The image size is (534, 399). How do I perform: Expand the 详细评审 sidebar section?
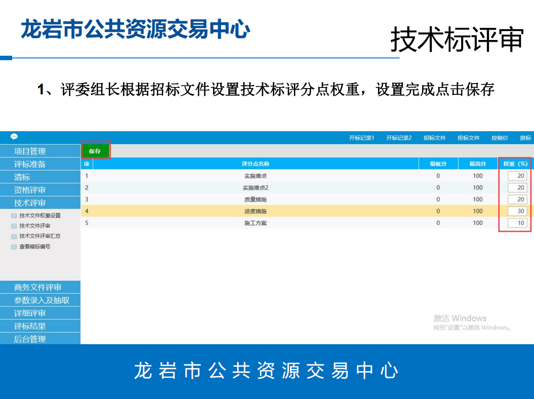pos(40,313)
